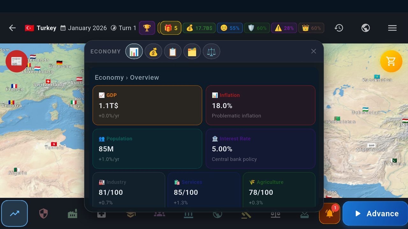Open the bell notifications button
The height and width of the screenshot is (229, 408).
(x=330, y=213)
